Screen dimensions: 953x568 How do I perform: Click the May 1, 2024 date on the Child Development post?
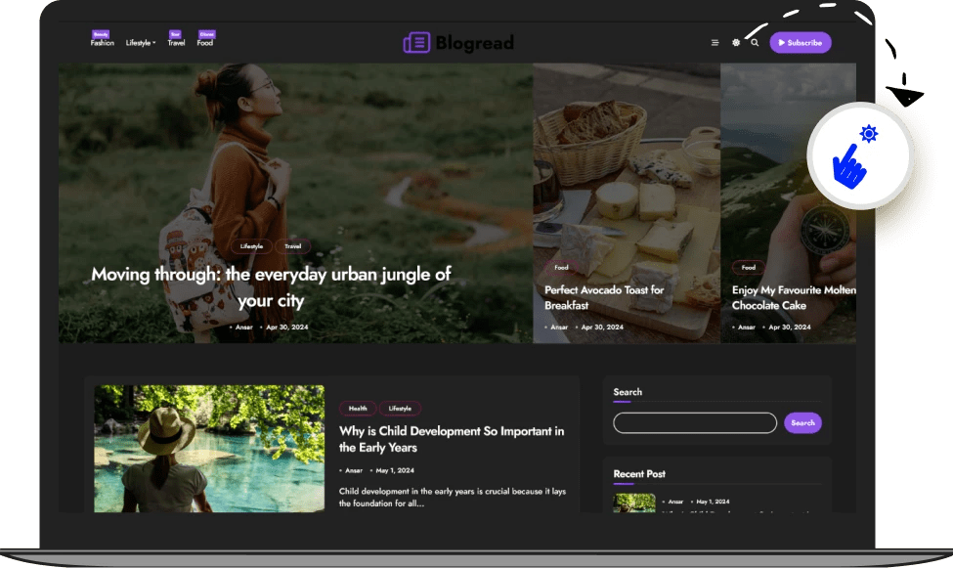pos(395,470)
